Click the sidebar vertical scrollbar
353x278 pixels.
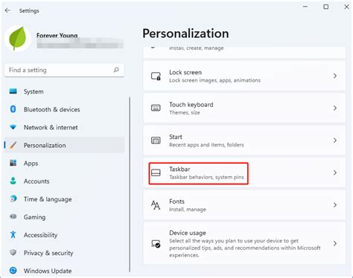[130, 184]
